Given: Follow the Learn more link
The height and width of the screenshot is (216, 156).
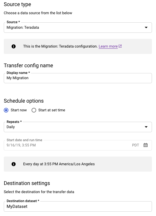Looking at the screenshot, I should pos(108,46).
